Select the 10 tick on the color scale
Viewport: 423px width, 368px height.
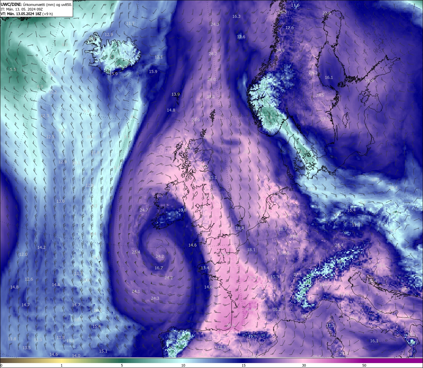click(x=183, y=365)
